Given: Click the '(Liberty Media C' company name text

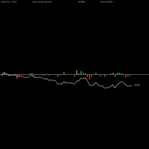Looking at the screenshot, I should coord(107,2).
